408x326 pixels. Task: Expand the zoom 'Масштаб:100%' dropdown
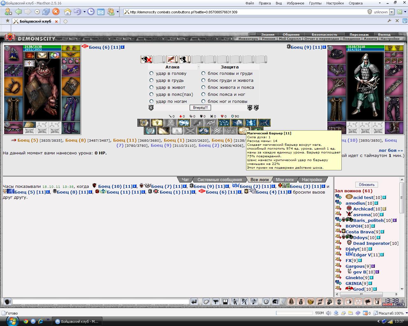pos(406,313)
